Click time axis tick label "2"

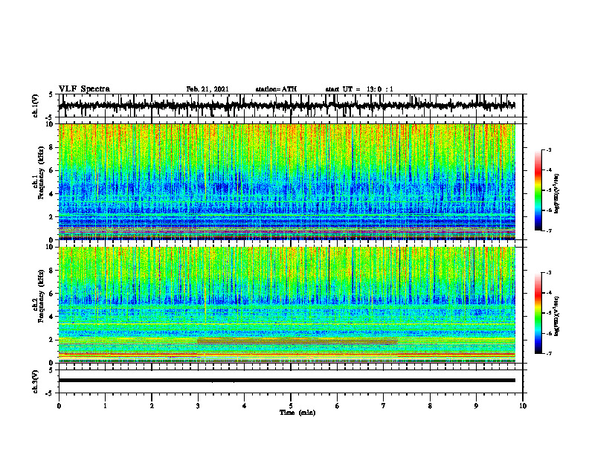(152, 406)
